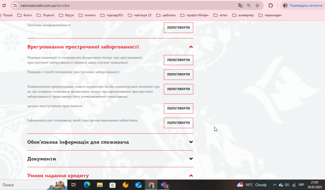Switch to Chrome on the taskbar

click(x=151, y=185)
